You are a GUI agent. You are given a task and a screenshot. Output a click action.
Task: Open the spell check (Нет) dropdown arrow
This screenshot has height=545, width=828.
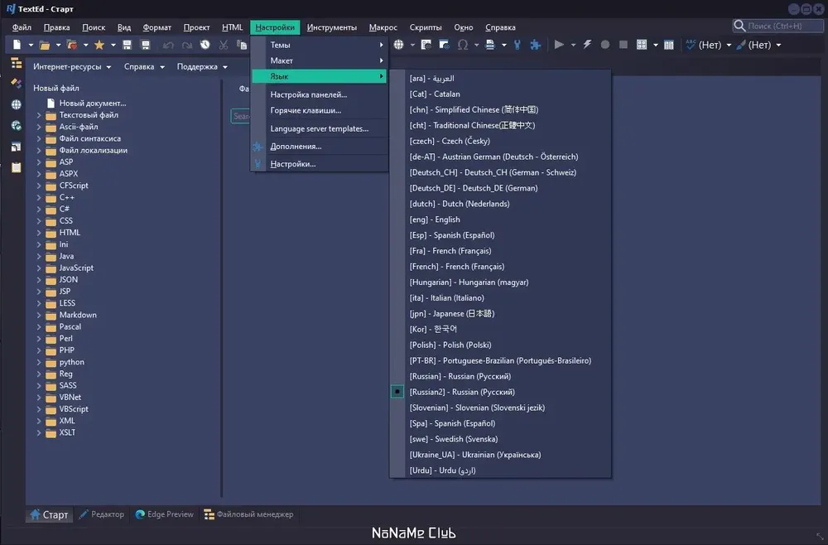729,45
